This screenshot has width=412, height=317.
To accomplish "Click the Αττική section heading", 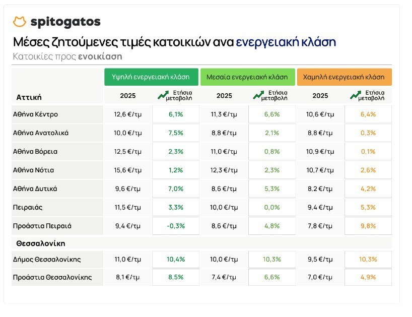I will tap(29, 97).
